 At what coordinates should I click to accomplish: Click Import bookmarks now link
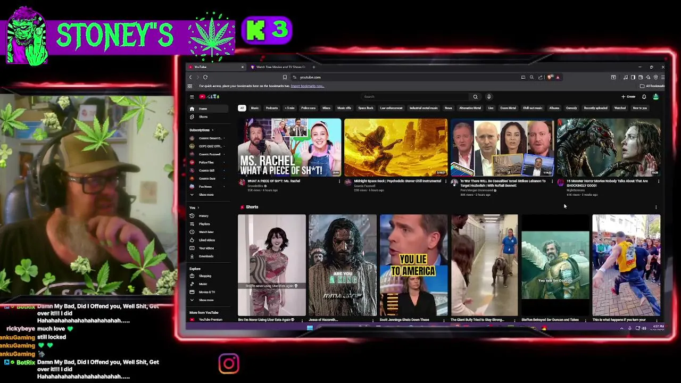click(308, 86)
